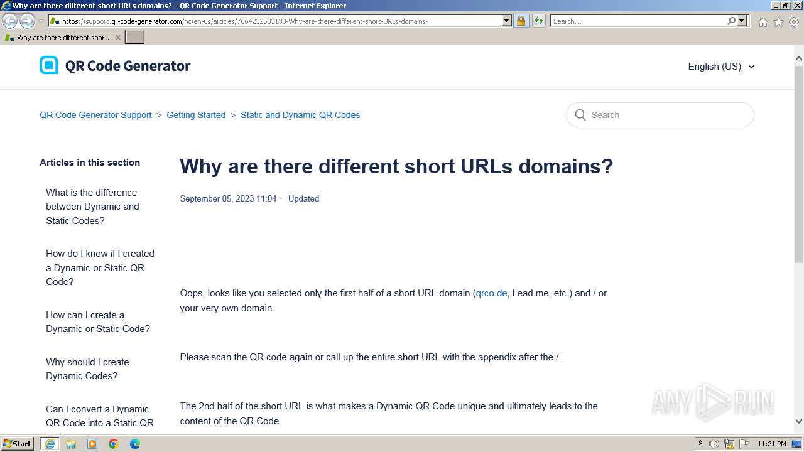
Task: Open 'How can I create a Dynamic or Static Code?'
Action: [x=98, y=322]
